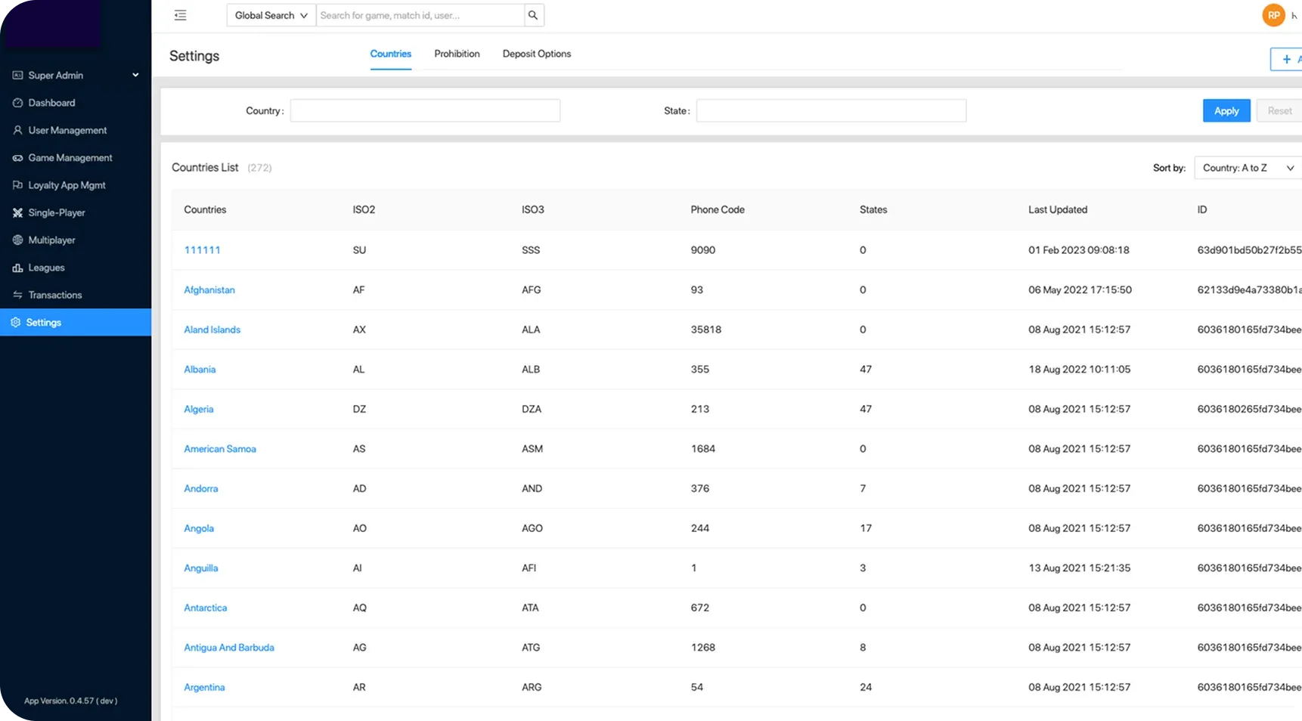The image size is (1302, 721).
Task: Open the Multiplayer section
Action: pyautogui.click(x=51, y=240)
